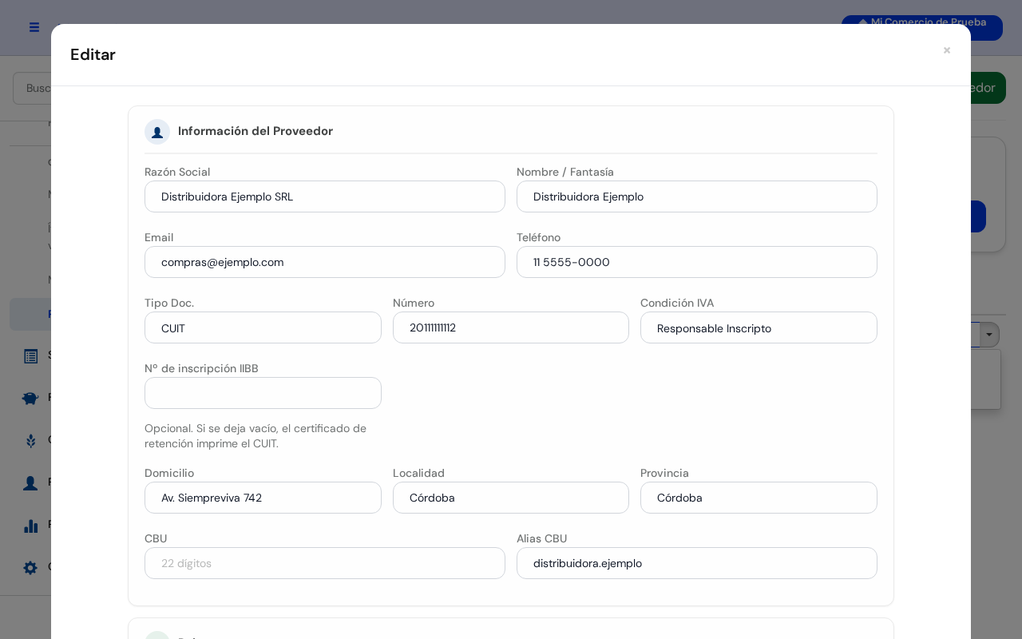
Task: Click the wheat icon in background sidebar
Action: (31, 440)
